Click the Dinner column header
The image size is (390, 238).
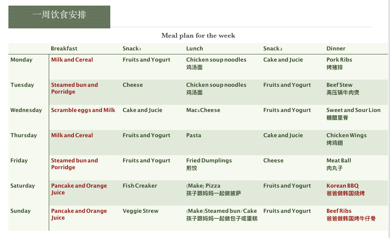[x=336, y=48]
